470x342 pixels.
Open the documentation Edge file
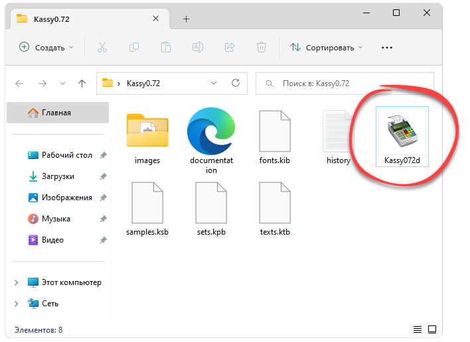211,141
